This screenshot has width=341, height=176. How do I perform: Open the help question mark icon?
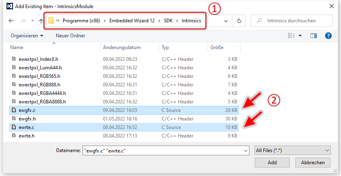329,36
